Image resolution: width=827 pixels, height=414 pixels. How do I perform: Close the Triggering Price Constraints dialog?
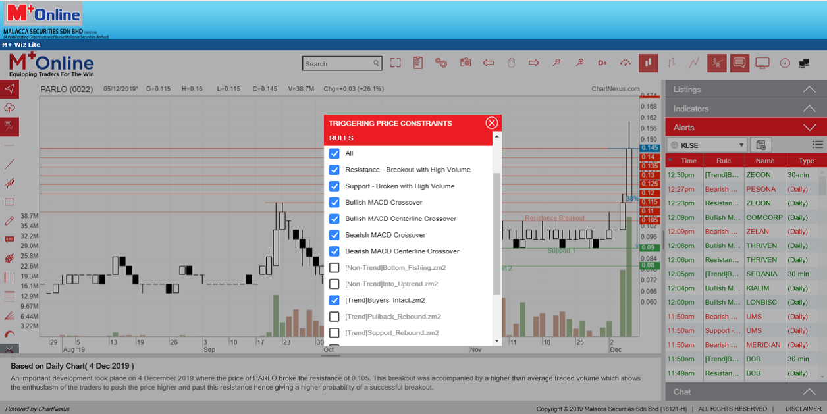(491, 123)
